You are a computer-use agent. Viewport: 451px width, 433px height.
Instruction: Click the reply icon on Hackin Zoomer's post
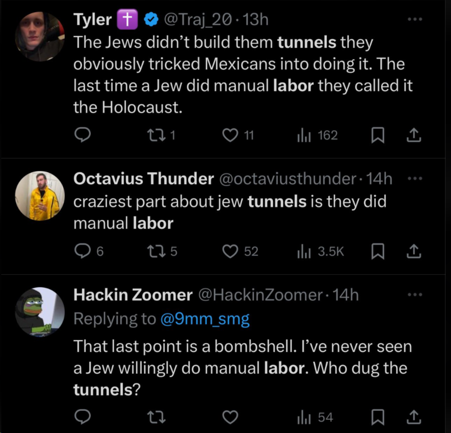pos(83,417)
